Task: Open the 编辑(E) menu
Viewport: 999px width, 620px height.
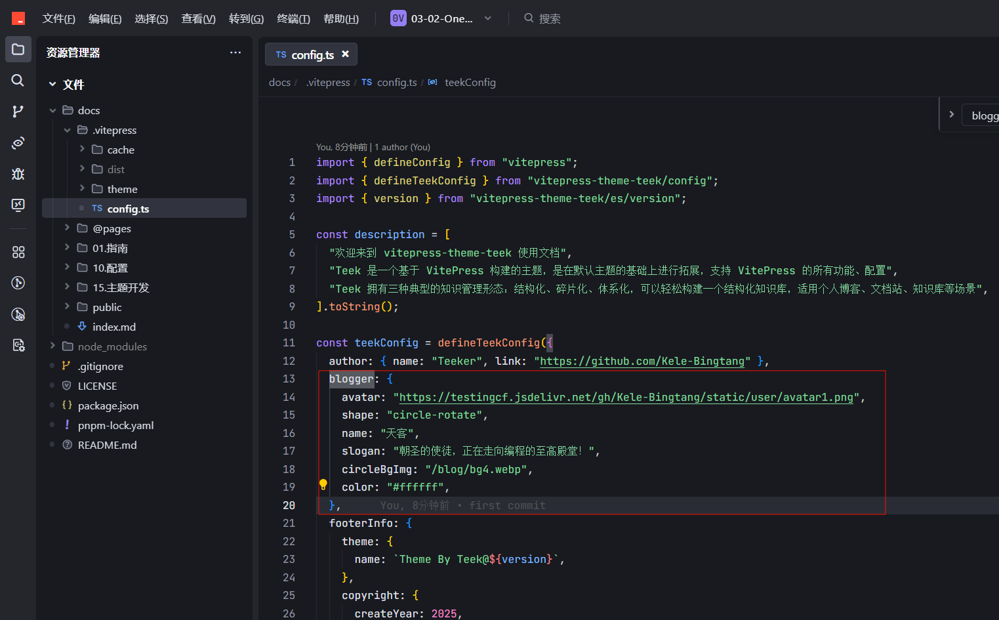Action: [105, 18]
